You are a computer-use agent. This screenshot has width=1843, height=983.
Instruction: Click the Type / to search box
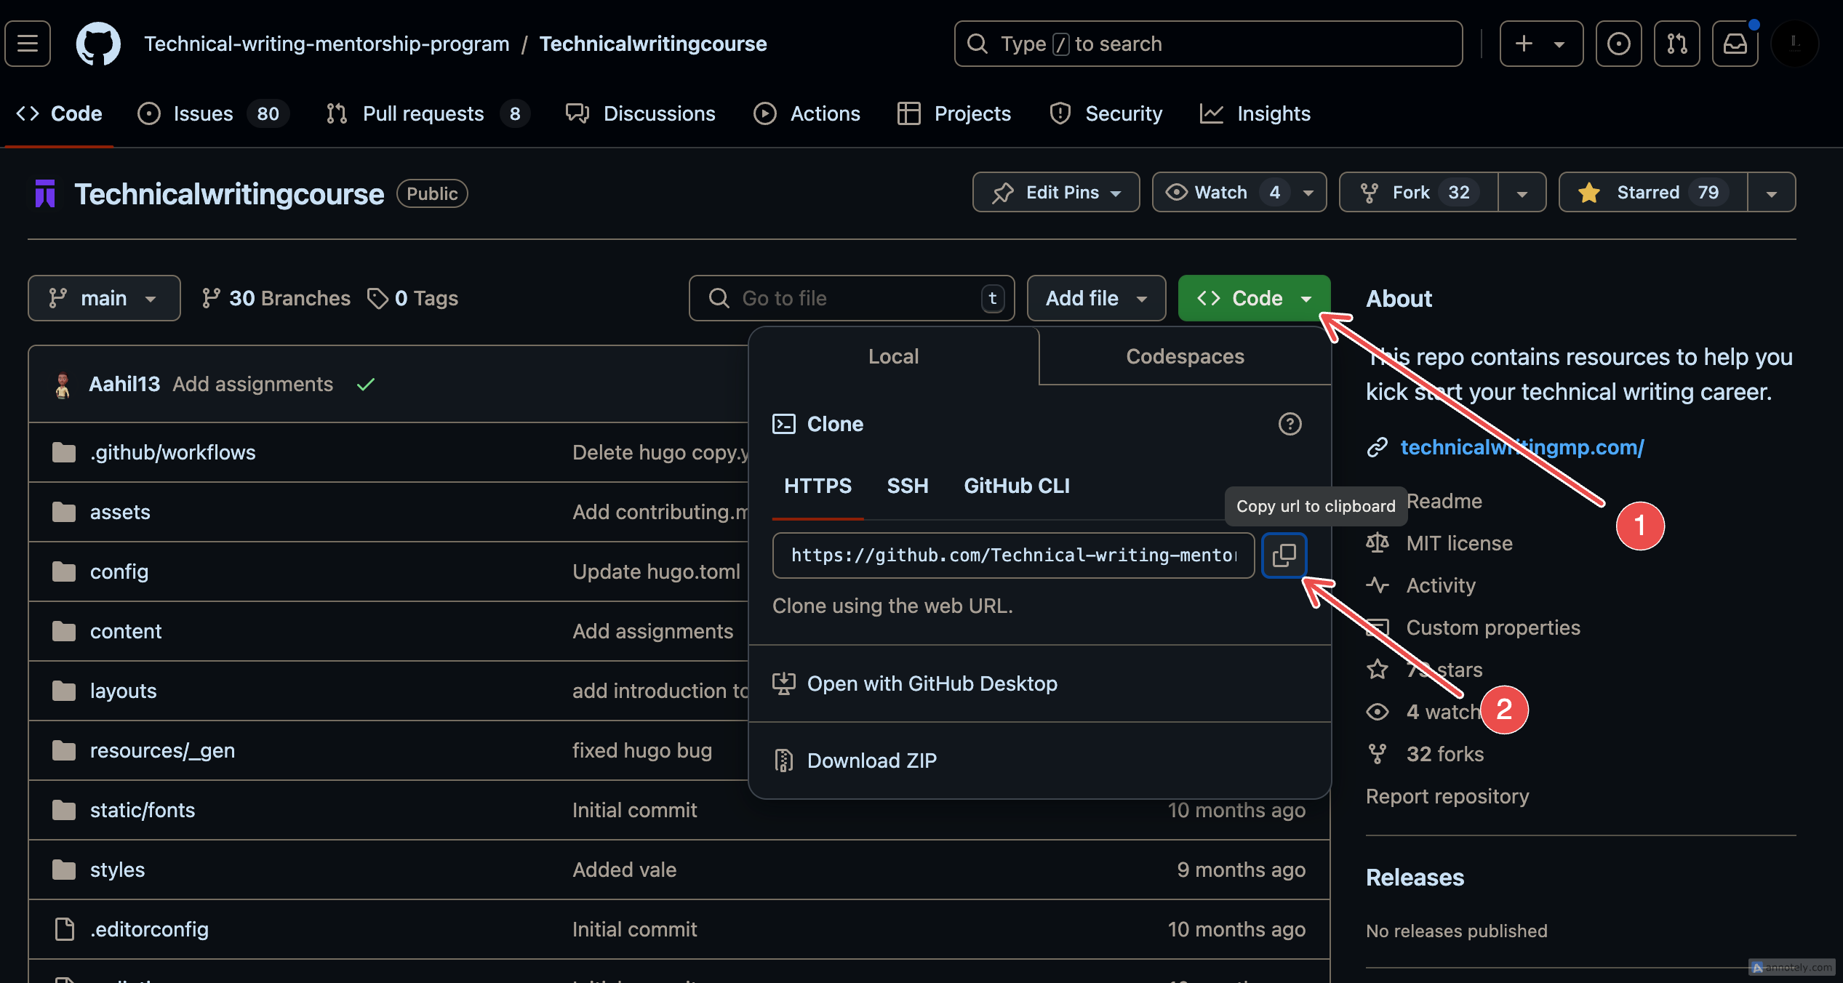[x=1208, y=44]
